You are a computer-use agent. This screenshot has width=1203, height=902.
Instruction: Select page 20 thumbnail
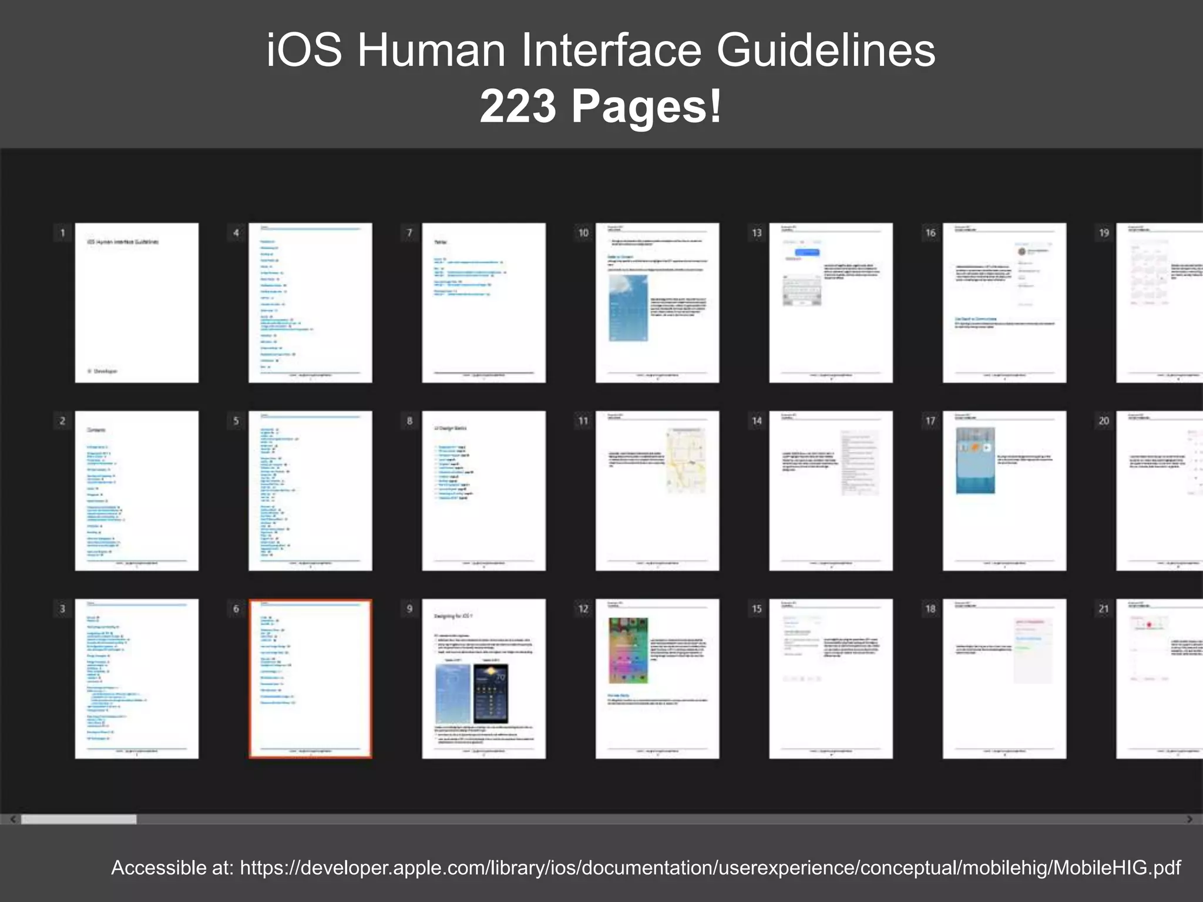click(x=1160, y=491)
